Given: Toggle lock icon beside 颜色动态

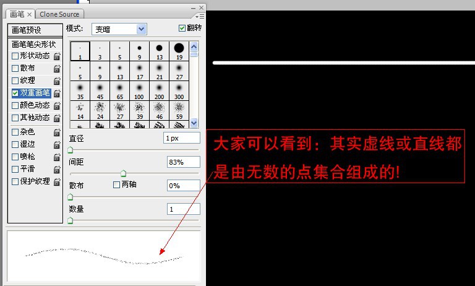Looking at the screenshot, I should pyautogui.click(x=57, y=105).
